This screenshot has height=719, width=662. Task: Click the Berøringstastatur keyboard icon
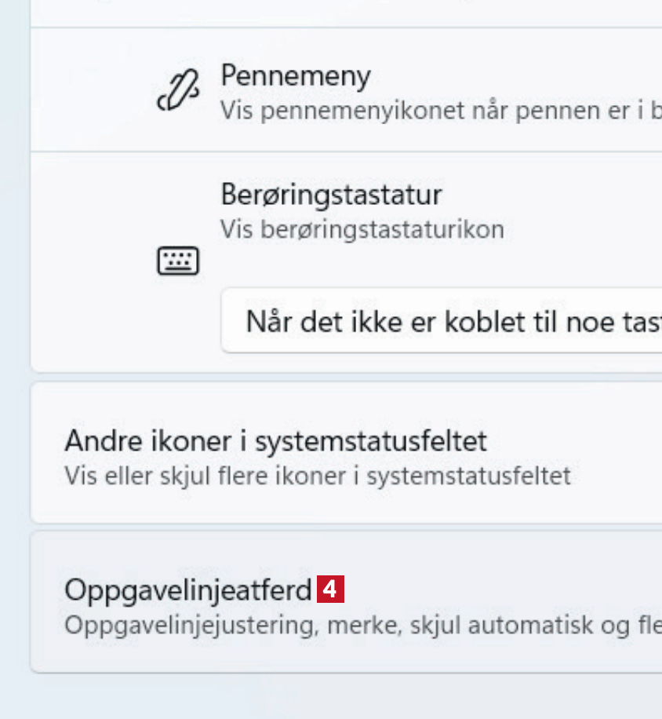coord(178,261)
